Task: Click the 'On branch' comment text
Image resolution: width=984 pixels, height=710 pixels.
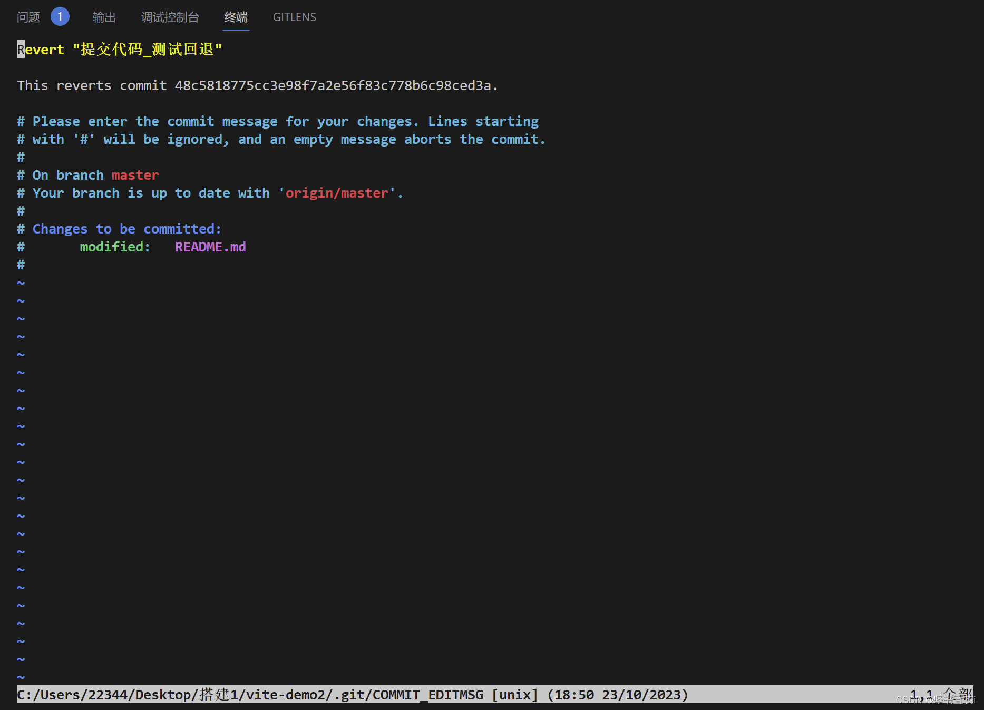Action: pyautogui.click(x=68, y=175)
